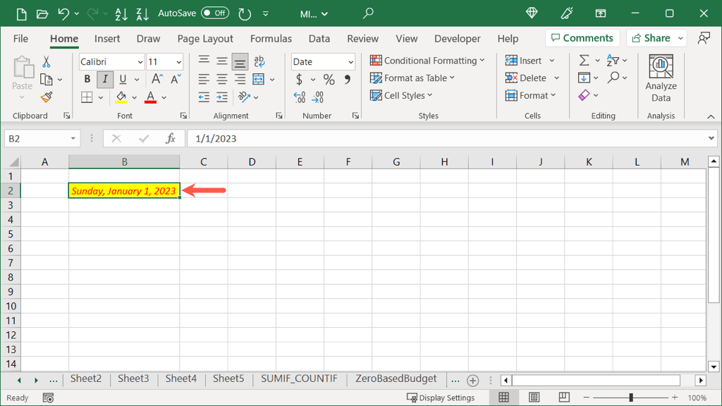Insert function with fx button

click(171, 139)
